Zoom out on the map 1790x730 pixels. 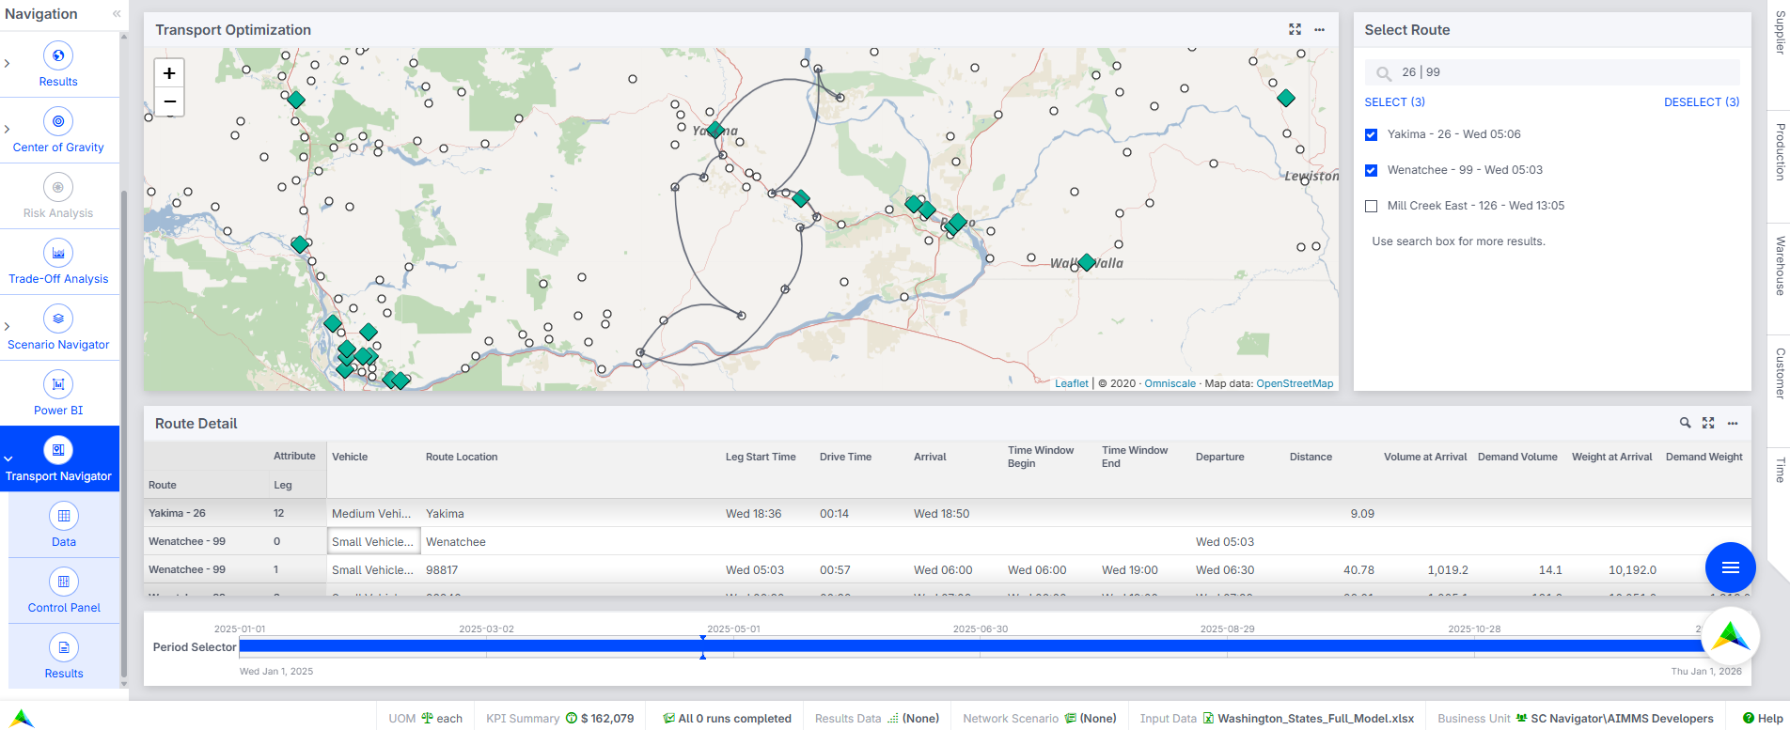click(169, 101)
